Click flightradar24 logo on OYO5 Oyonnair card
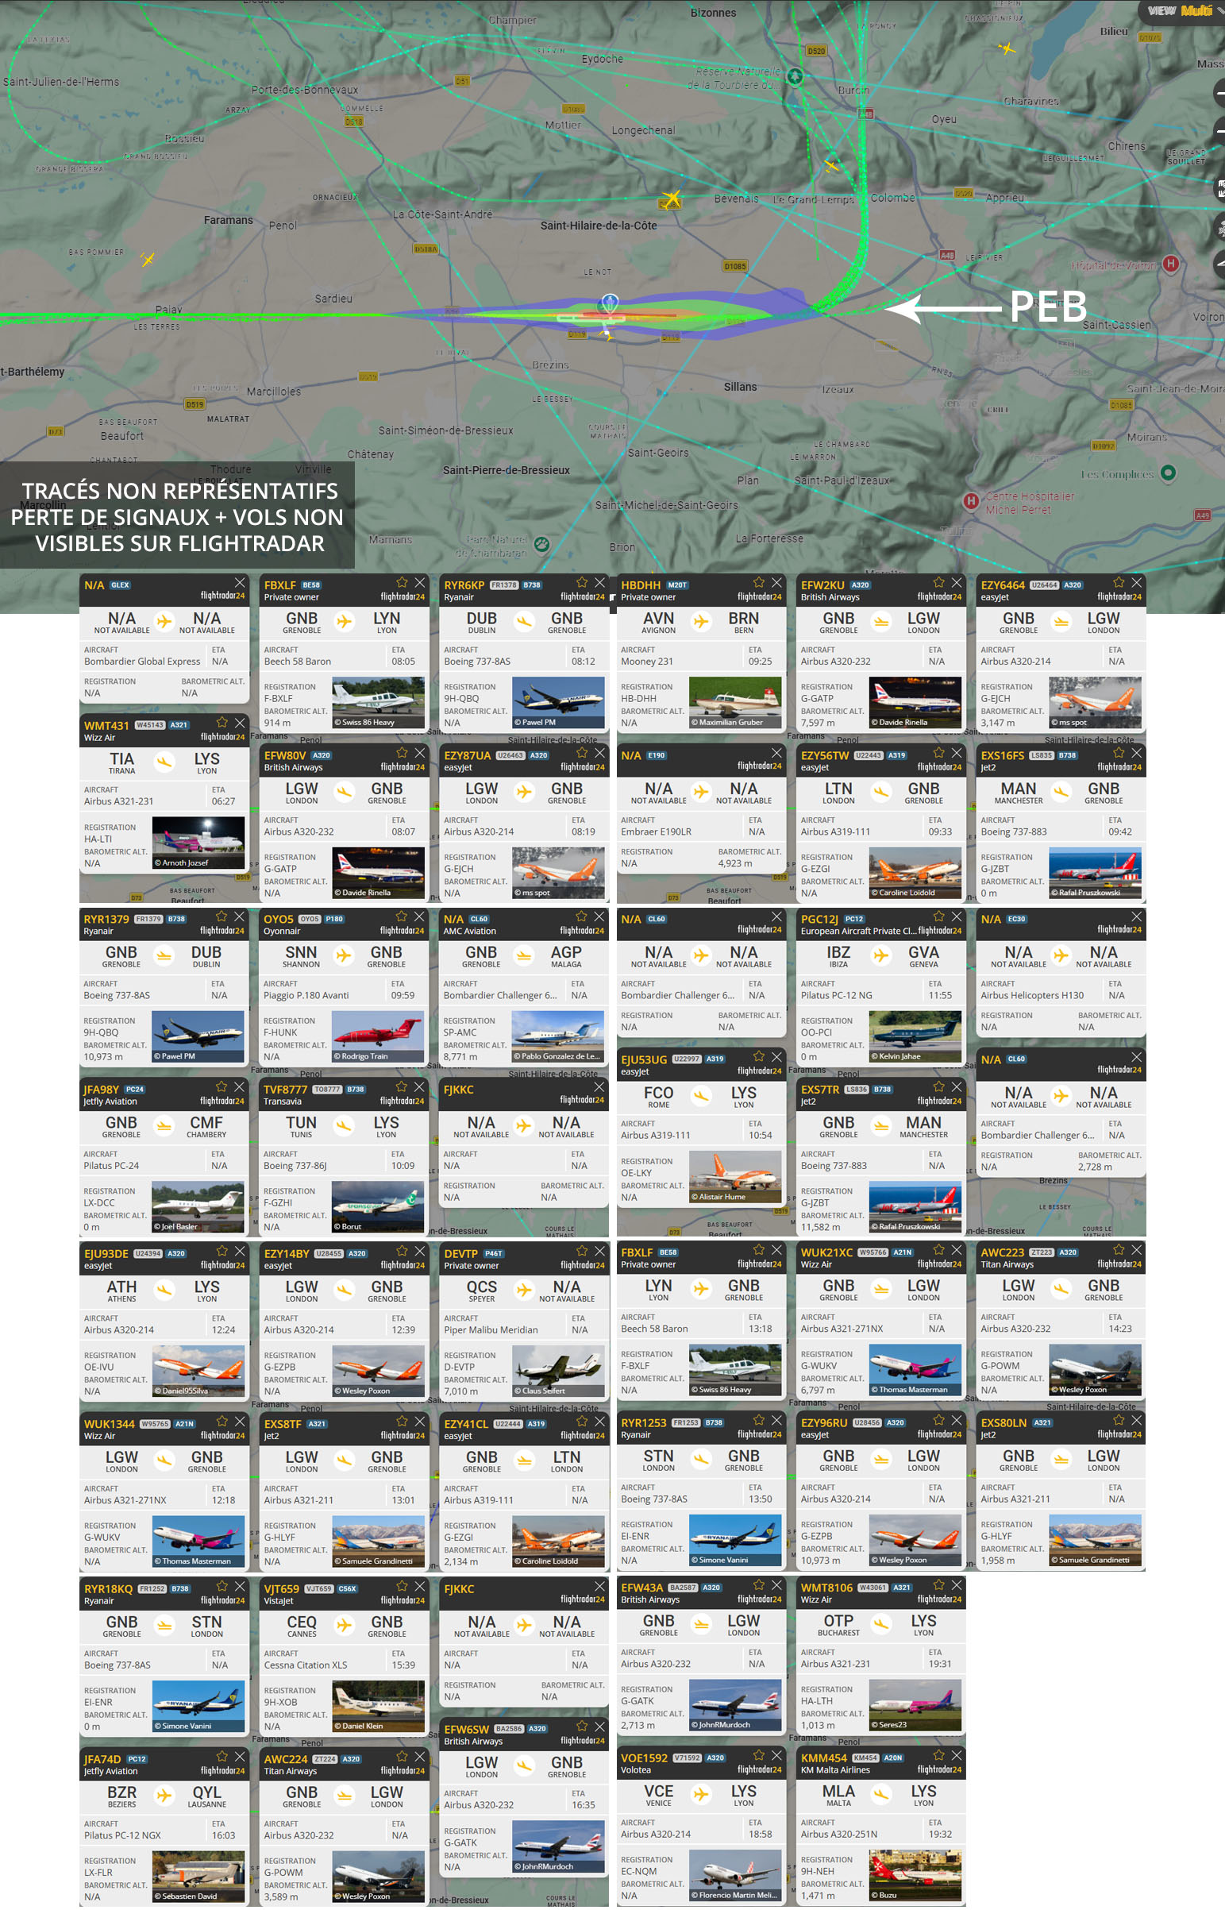 pos(402,931)
